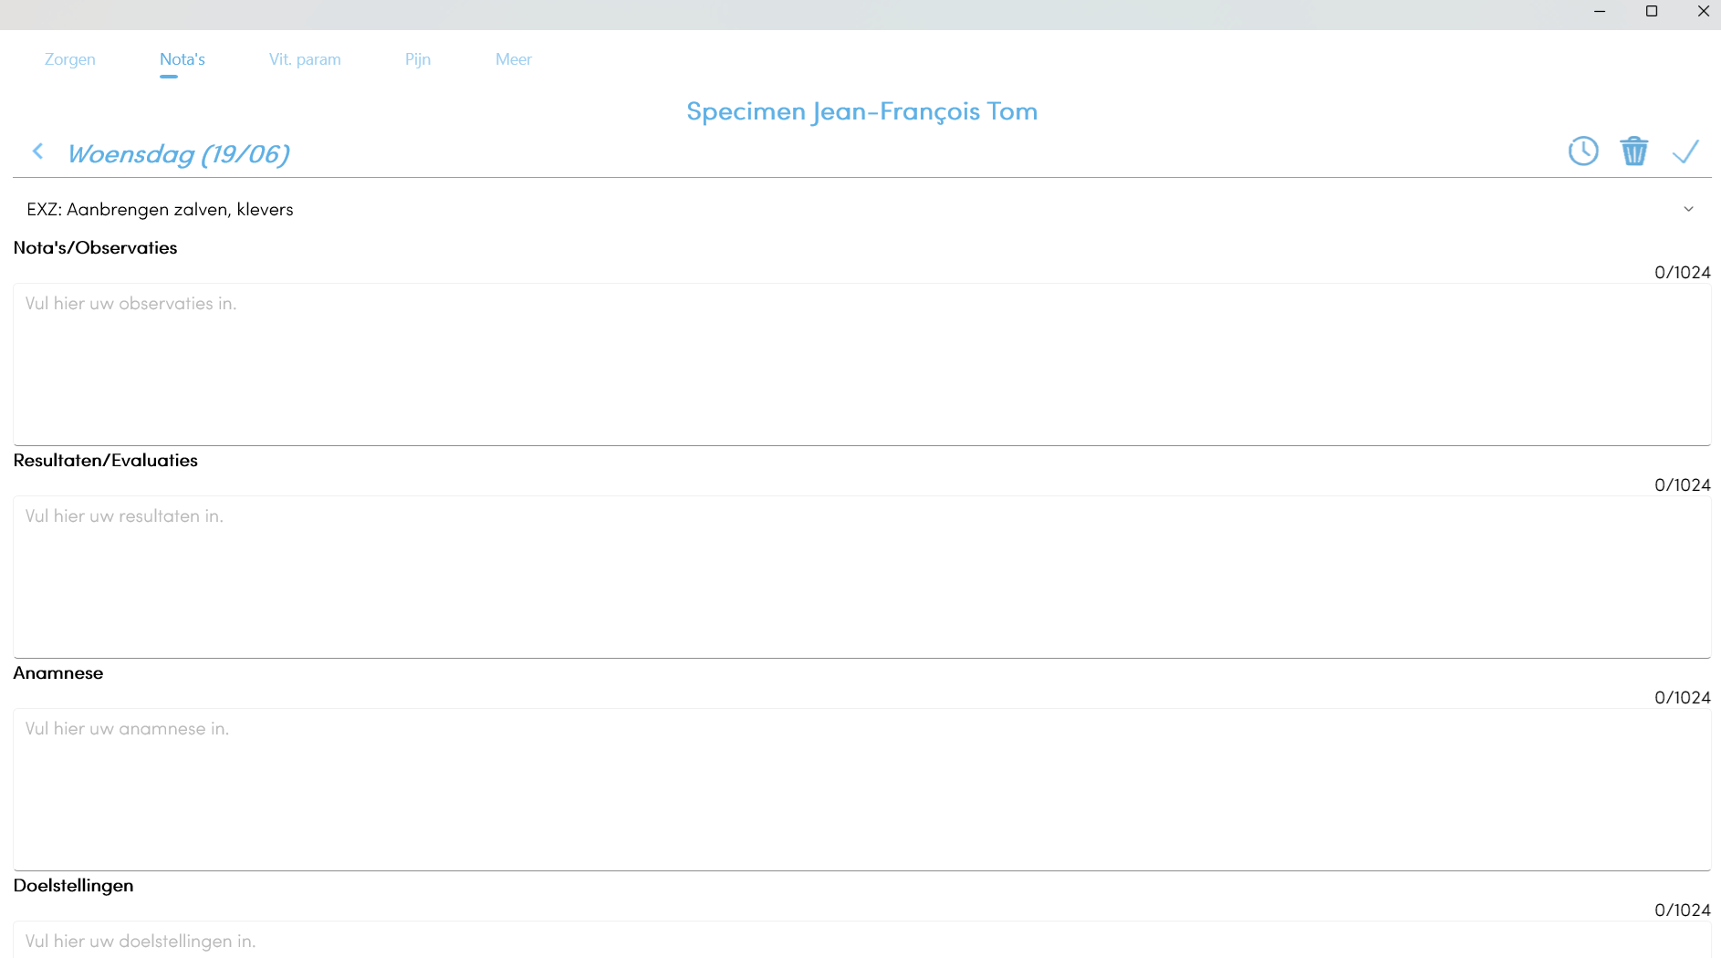1721x958 pixels.
Task: Select the Nota's tab
Action: click(x=182, y=58)
